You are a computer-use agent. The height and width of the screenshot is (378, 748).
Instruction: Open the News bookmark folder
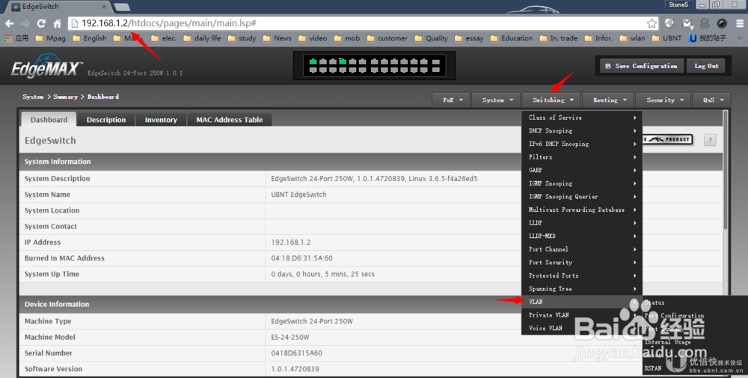[277, 38]
